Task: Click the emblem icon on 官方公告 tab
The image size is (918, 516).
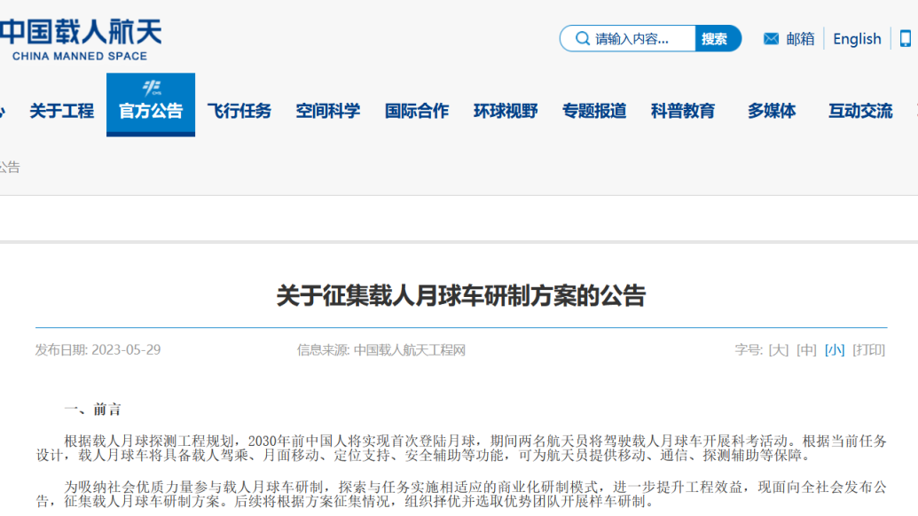Action: (x=150, y=89)
